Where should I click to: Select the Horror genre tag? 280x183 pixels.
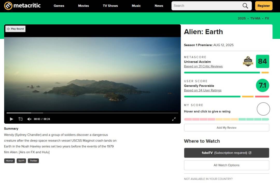pyautogui.click(x=10, y=161)
